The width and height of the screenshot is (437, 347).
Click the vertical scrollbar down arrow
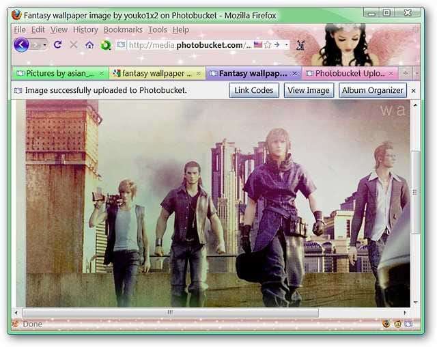416,302
